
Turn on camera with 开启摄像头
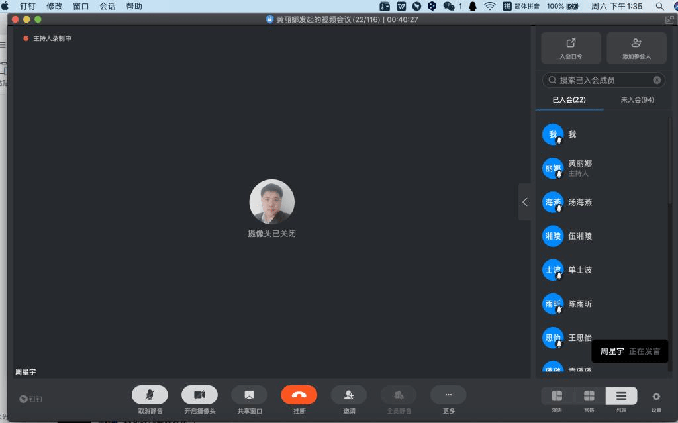tap(199, 395)
